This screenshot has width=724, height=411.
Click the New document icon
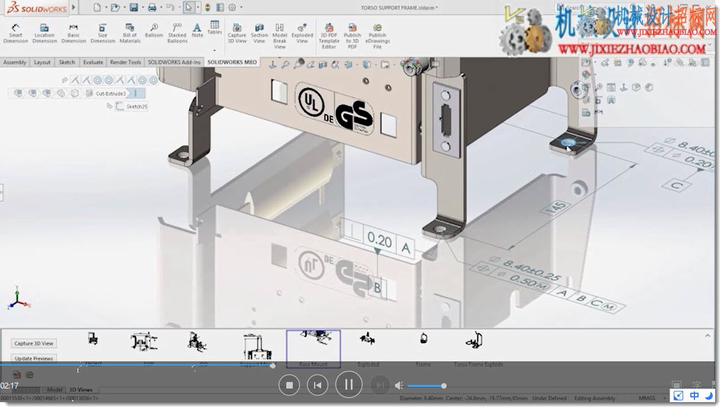click(98, 8)
